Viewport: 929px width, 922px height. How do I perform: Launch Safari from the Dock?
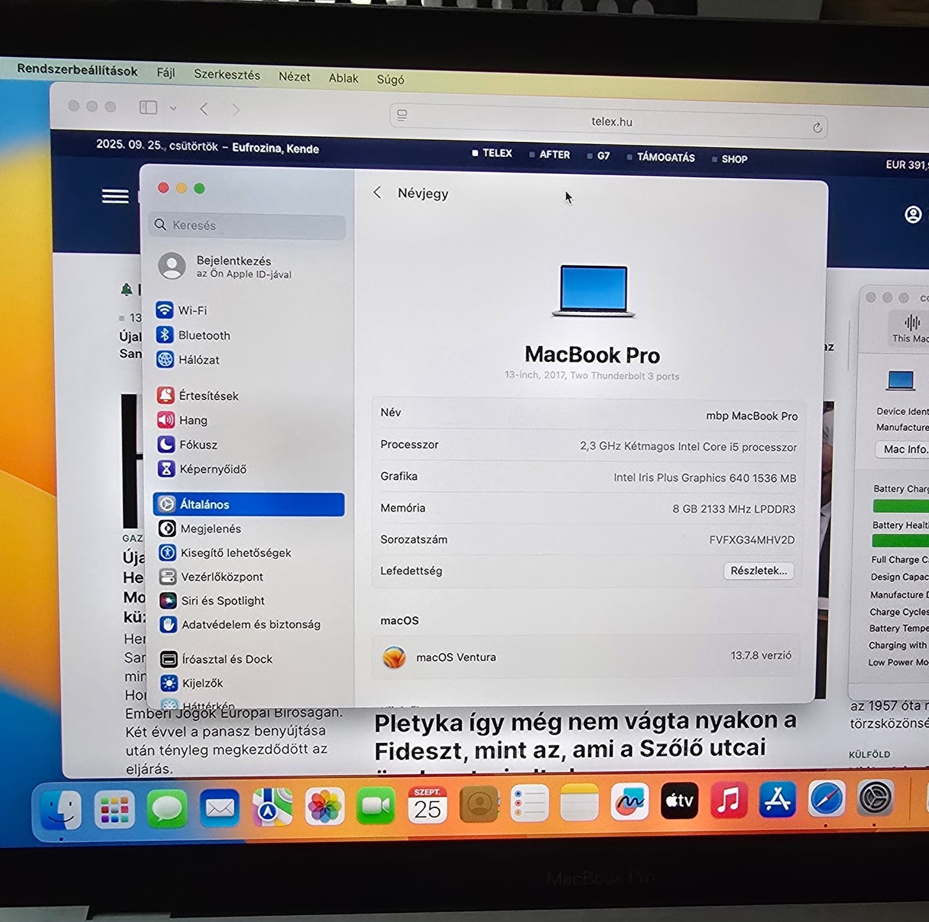(x=826, y=798)
